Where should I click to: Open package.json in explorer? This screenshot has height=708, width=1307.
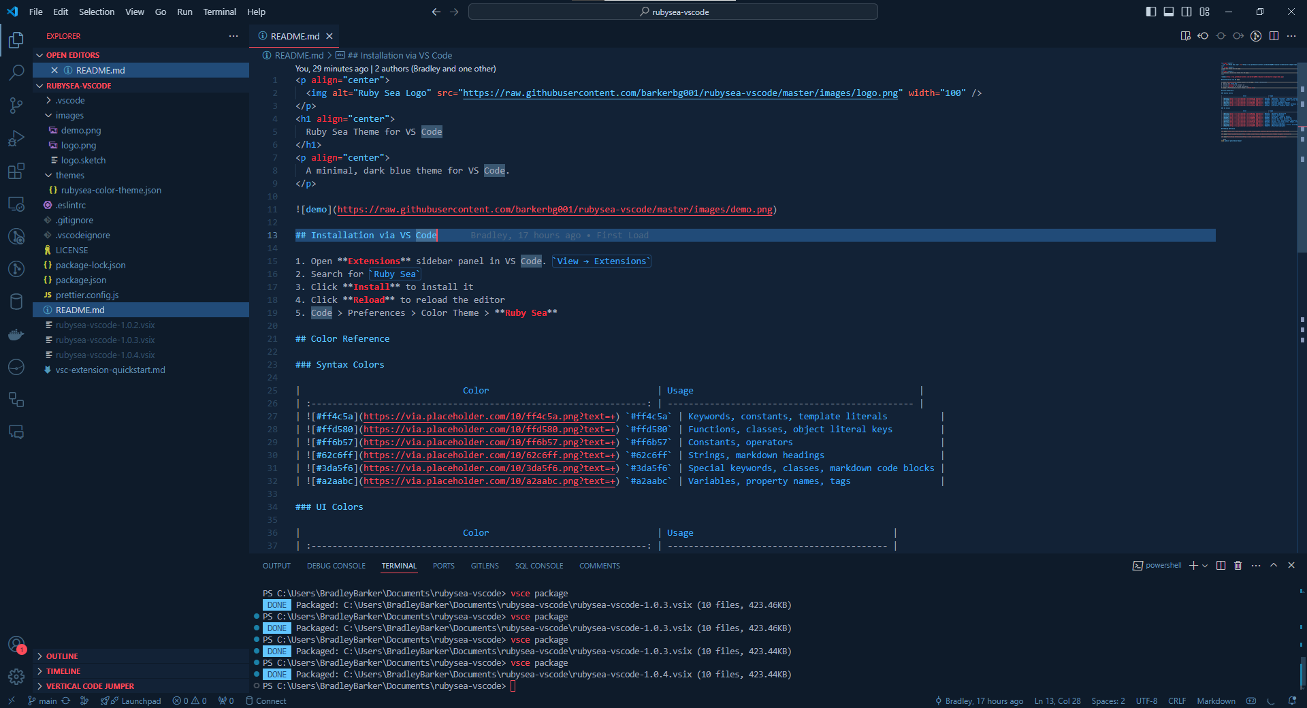[81, 280]
